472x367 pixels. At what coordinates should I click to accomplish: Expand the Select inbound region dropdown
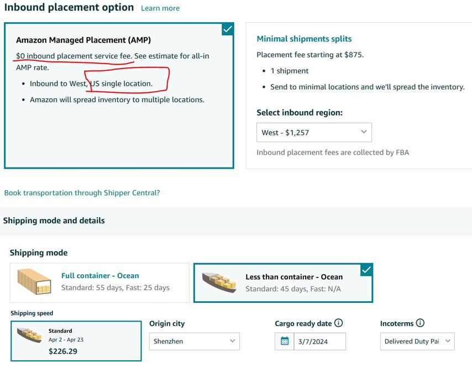tap(314, 133)
